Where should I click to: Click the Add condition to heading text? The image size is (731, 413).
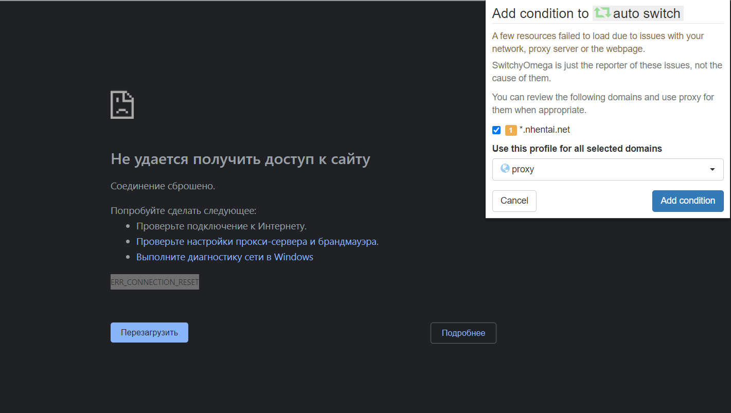pyautogui.click(x=540, y=13)
